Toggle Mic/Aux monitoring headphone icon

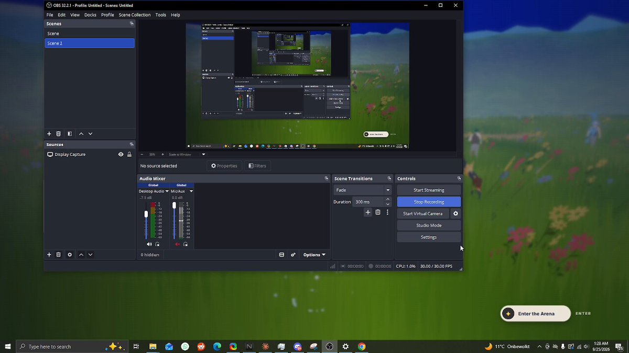pos(186,244)
